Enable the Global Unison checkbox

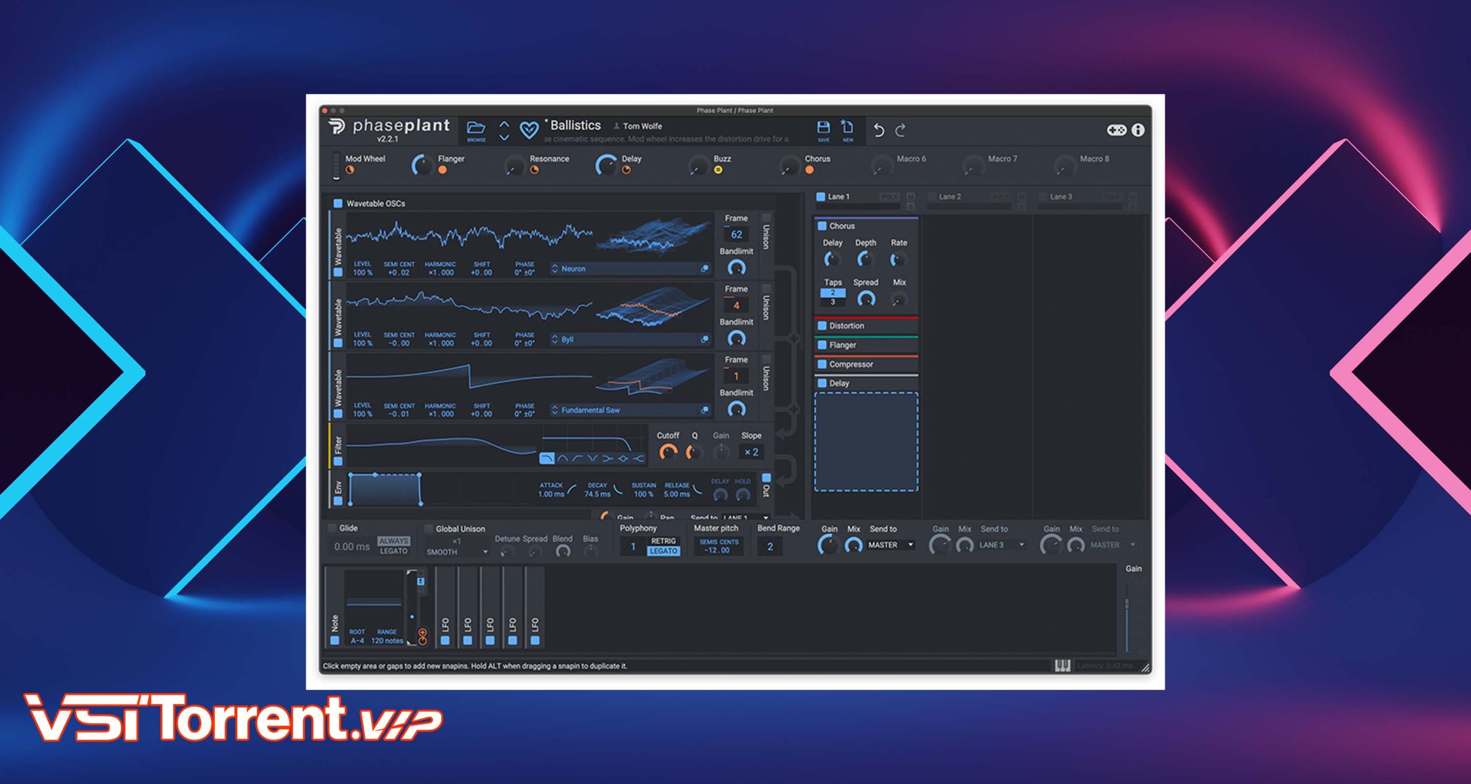click(428, 528)
